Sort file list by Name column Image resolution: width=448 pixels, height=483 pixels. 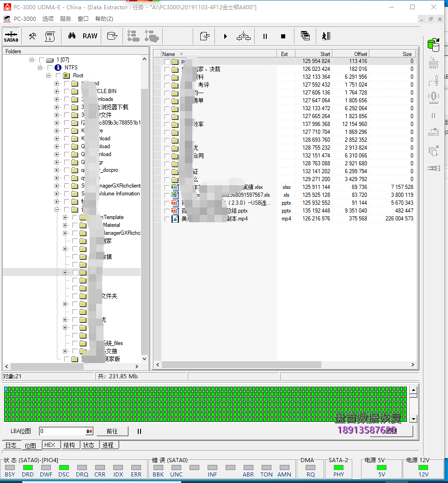coord(219,54)
